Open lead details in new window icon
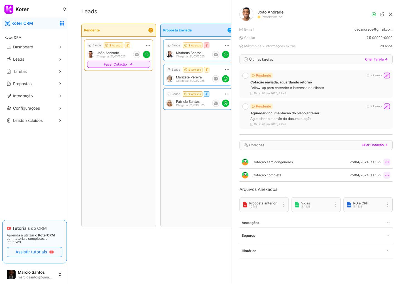The height and width of the screenshot is (284, 401). tap(382, 14)
